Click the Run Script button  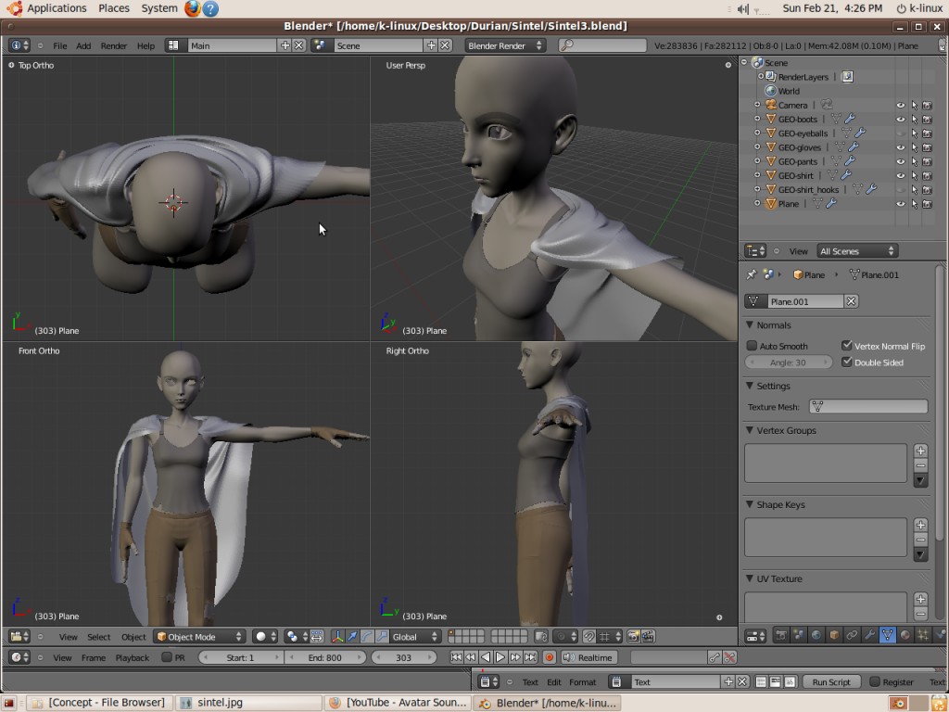pyautogui.click(x=831, y=681)
